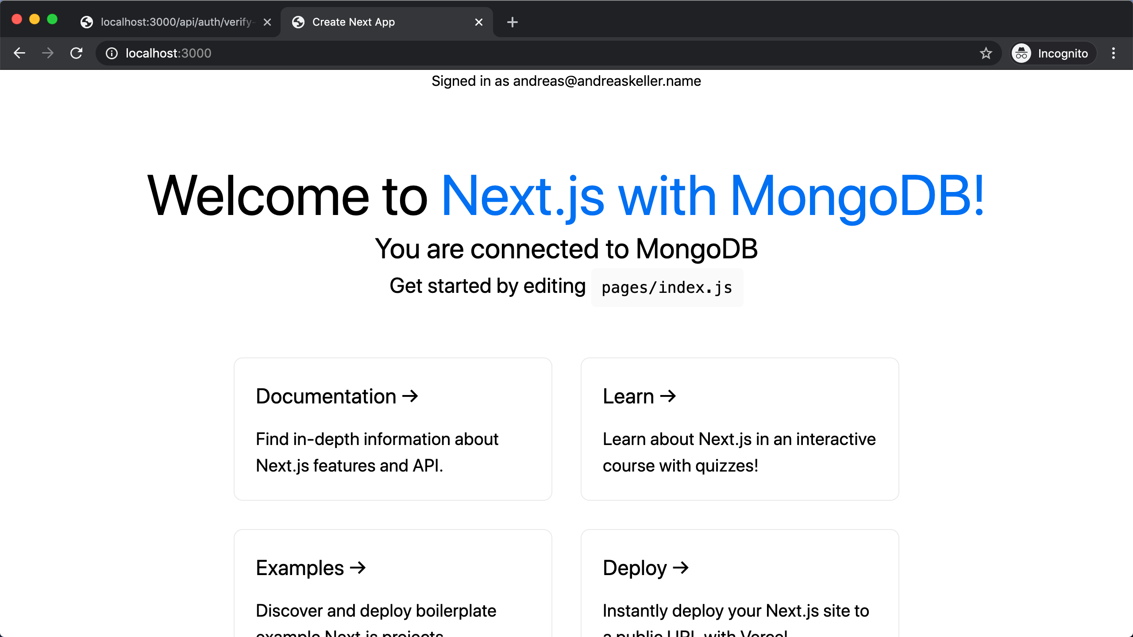
Task: Click the green fullscreen window button
Action: click(52, 19)
